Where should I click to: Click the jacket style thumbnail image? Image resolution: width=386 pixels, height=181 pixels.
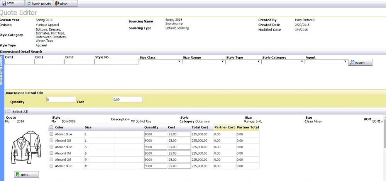coord(26,147)
